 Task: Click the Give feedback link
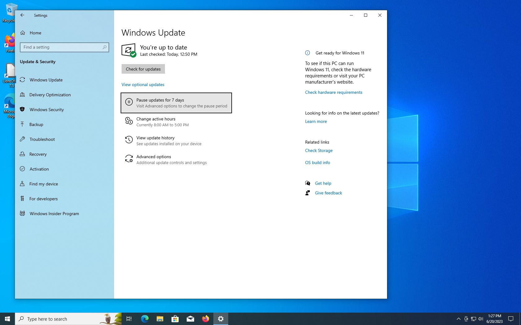pyautogui.click(x=328, y=193)
